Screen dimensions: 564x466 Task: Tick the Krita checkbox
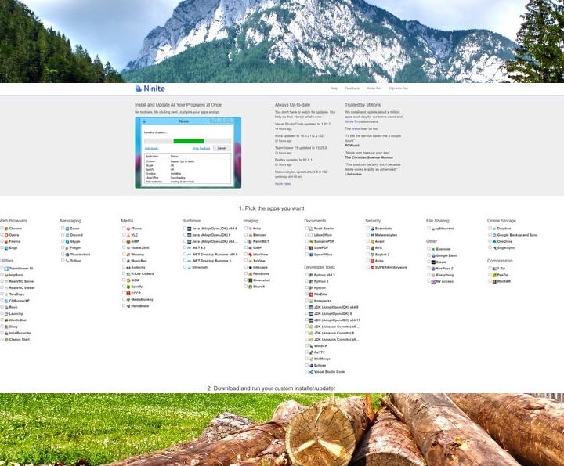click(x=246, y=229)
